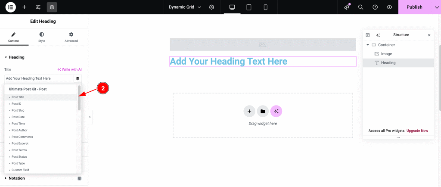Switch to mobile responsive view
The width and height of the screenshot is (441, 187).
click(265, 7)
